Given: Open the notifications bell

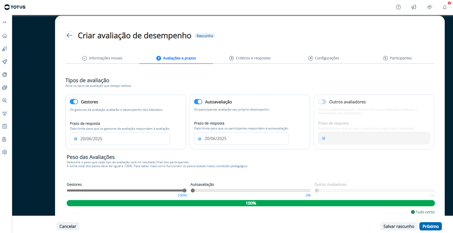Looking at the screenshot, I should (x=444, y=7).
